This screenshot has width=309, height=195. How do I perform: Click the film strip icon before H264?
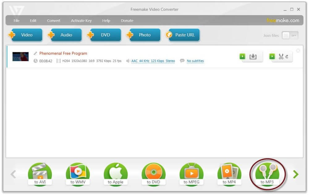pos(58,61)
